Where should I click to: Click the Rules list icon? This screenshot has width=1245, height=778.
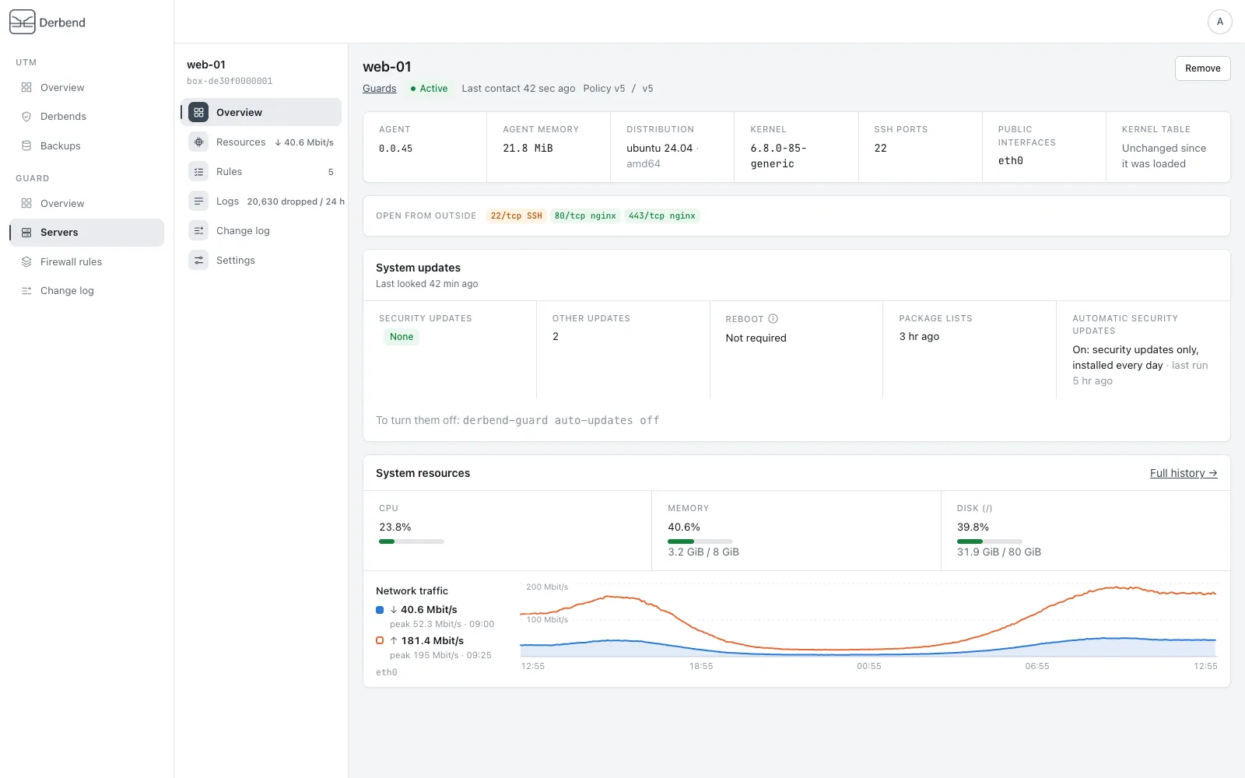point(198,171)
